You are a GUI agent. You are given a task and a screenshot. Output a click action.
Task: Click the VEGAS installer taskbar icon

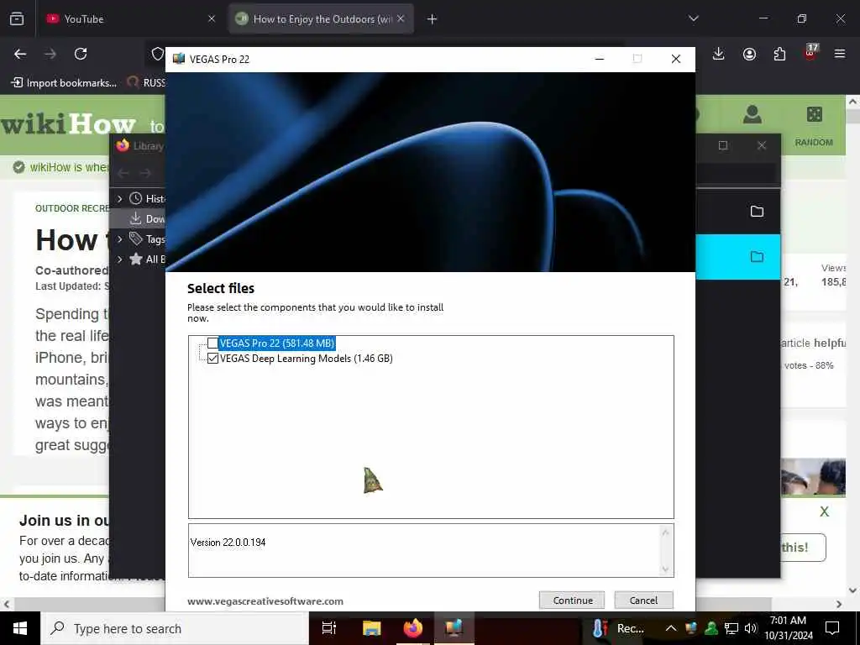454,628
